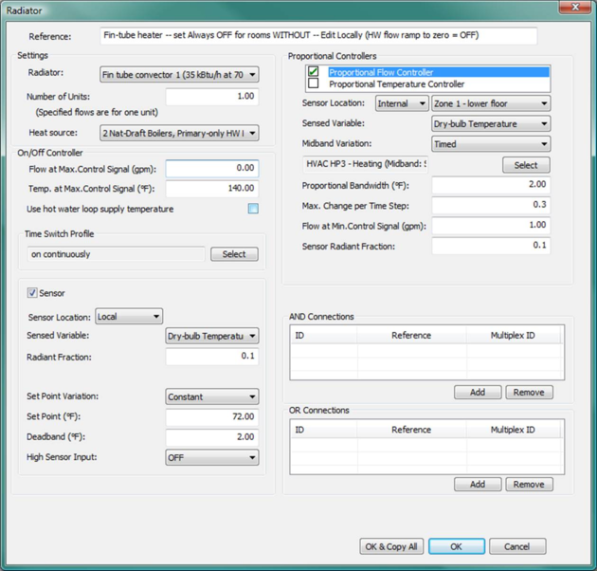Close the Radiator dialog window
The width and height of the screenshot is (597, 571).
[x=574, y=9]
